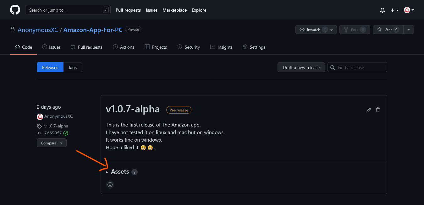Click the Private repository badge
The width and height of the screenshot is (424, 205).
point(133,29)
